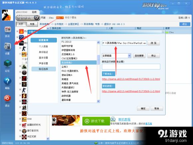193x145 pixels.
Task: Cancel with the 取消 button
Action: tap(157, 109)
